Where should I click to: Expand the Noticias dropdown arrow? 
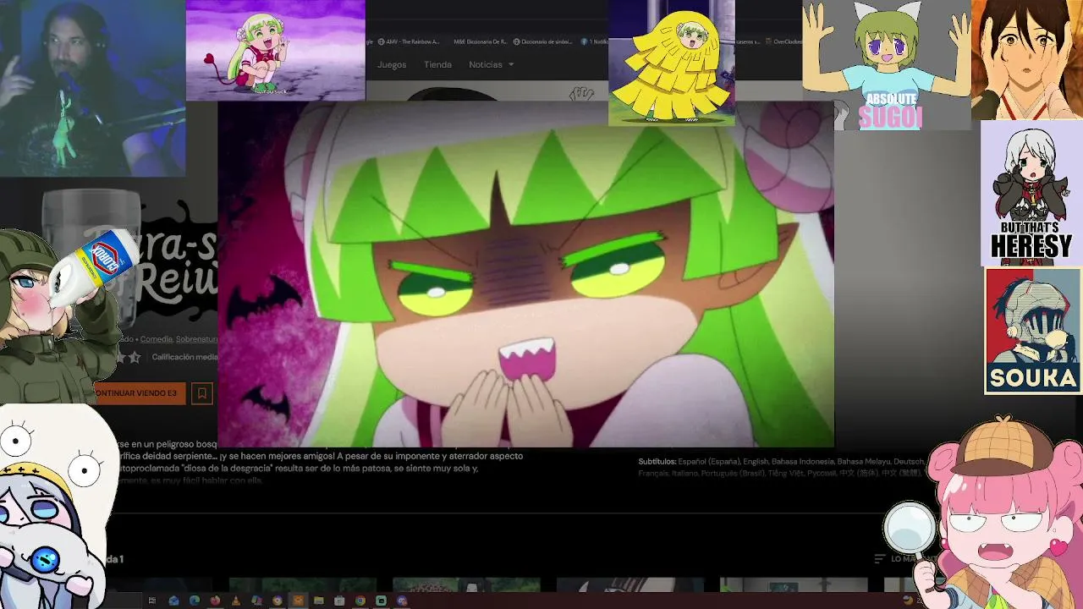click(x=511, y=65)
